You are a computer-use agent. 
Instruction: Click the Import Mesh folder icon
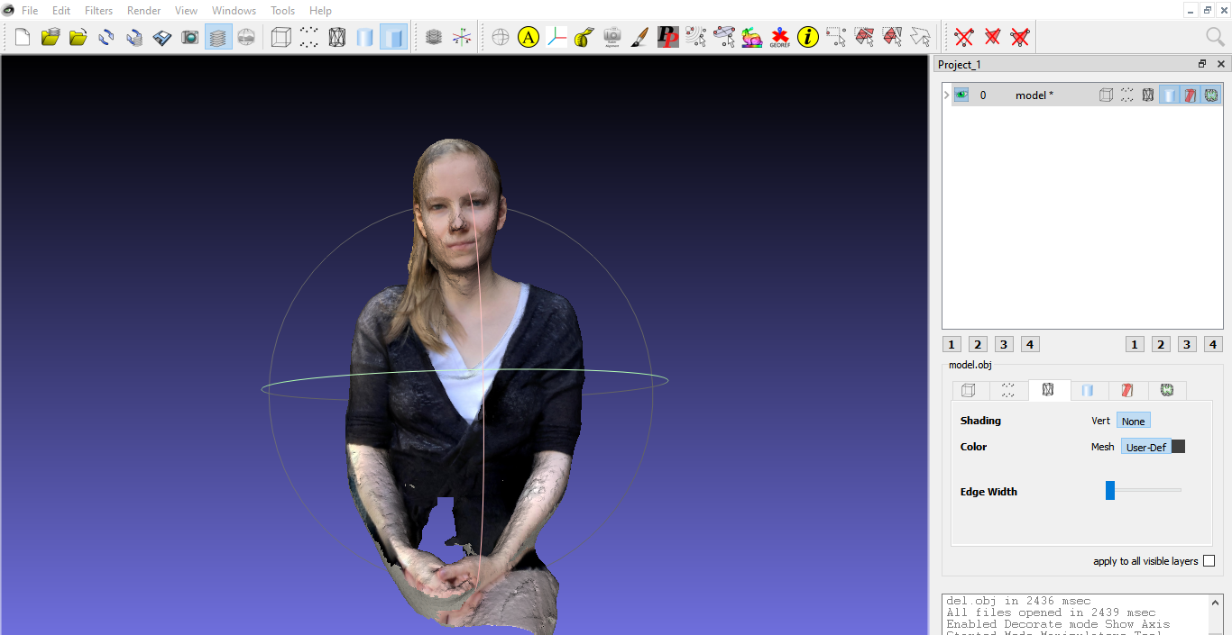point(78,37)
